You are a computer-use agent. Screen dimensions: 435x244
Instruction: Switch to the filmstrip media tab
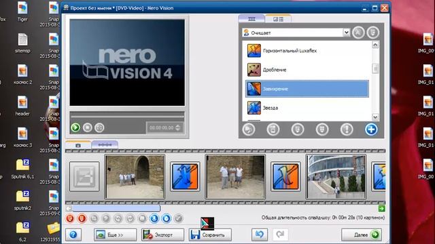click(x=251, y=19)
